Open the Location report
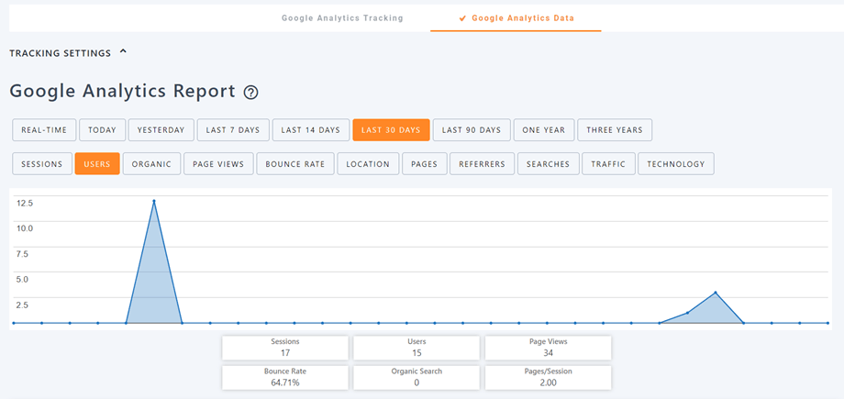This screenshot has height=399, width=844. (x=368, y=164)
